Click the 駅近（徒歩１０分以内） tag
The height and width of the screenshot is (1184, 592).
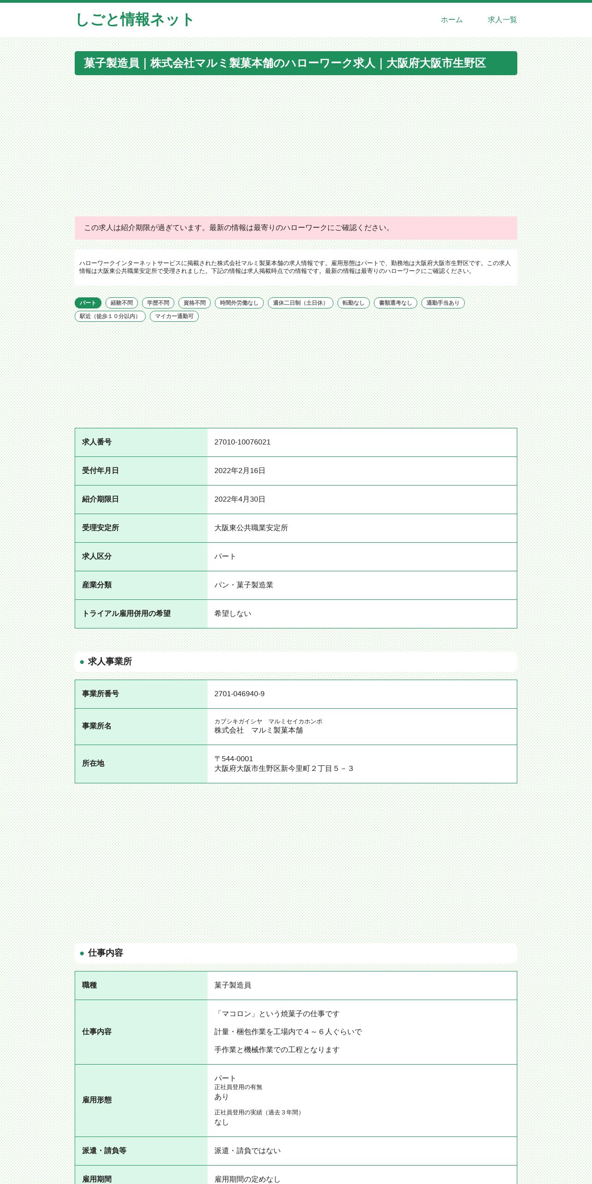click(x=110, y=316)
